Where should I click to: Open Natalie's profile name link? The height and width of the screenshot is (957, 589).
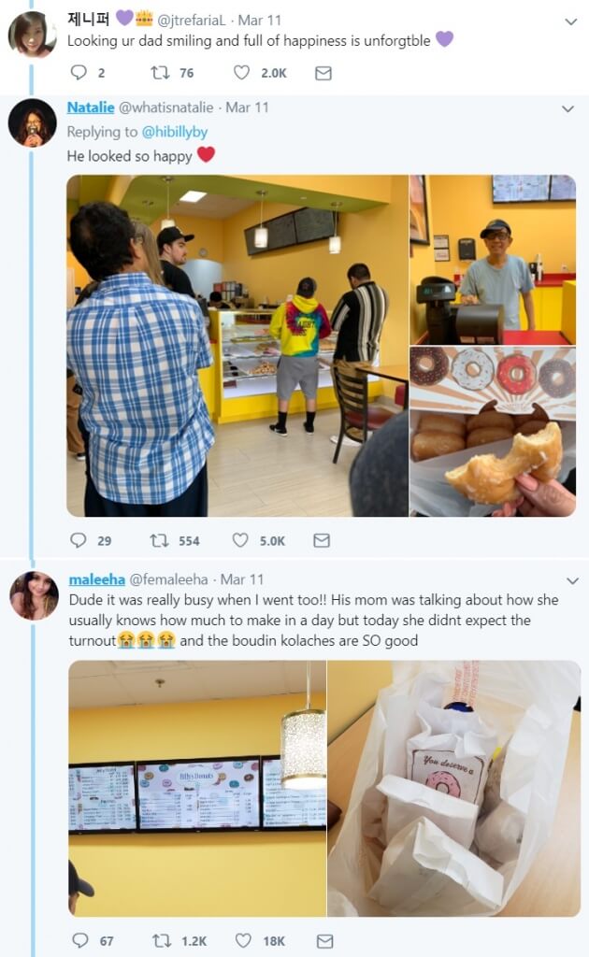coord(91,107)
